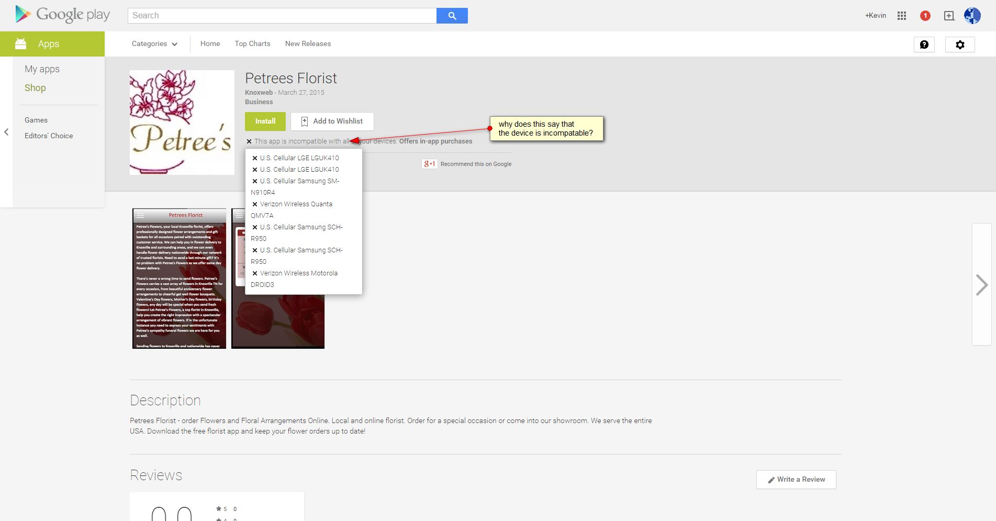Open the first Petrees Florist screenshot
Viewport: 996px width, 521px height.
click(179, 279)
